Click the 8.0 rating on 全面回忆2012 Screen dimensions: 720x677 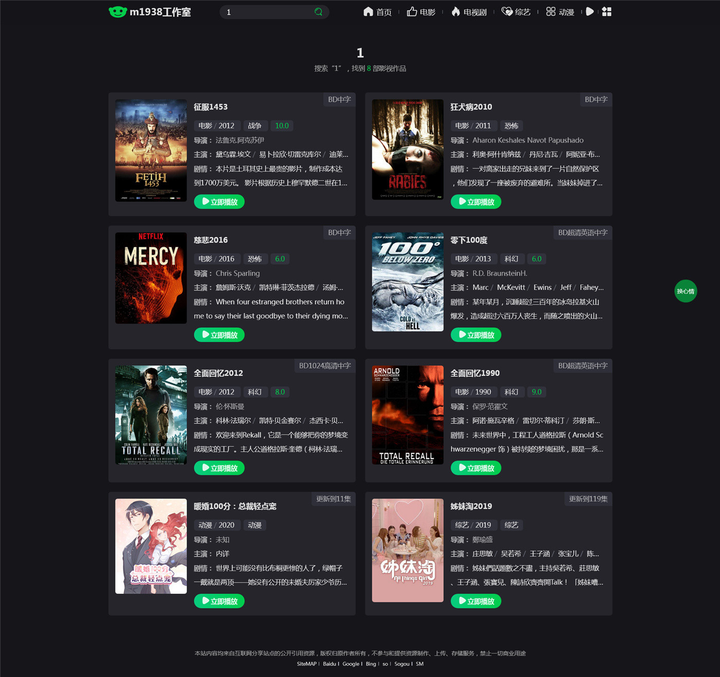pyautogui.click(x=280, y=392)
